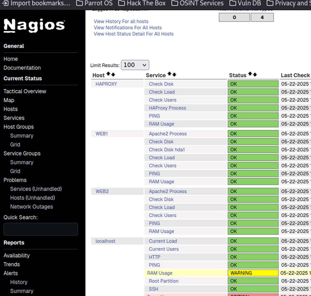Open the Hack The Box bookmarks folder
The image size is (311, 296).
[142, 3]
